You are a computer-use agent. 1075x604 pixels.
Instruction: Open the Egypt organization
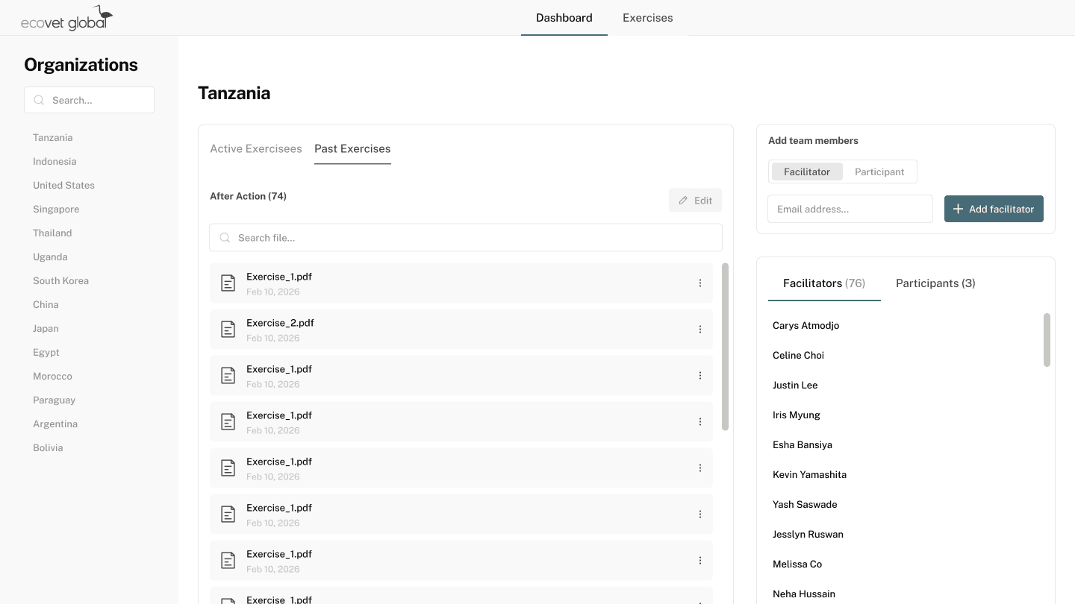(46, 353)
